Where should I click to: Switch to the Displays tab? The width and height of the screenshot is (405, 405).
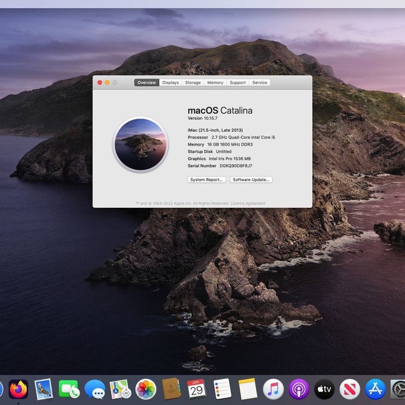tap(170, 83)
